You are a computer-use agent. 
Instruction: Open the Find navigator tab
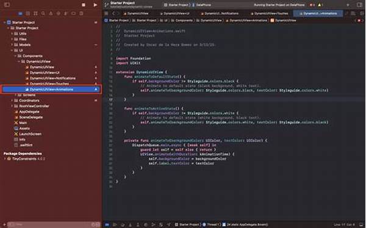point(43,13)
